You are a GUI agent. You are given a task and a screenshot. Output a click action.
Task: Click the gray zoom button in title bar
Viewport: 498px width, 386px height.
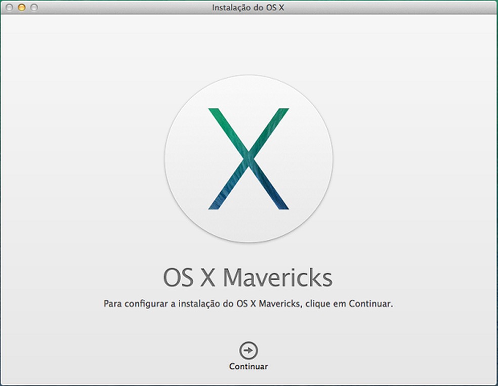click(x=34, y=8)
